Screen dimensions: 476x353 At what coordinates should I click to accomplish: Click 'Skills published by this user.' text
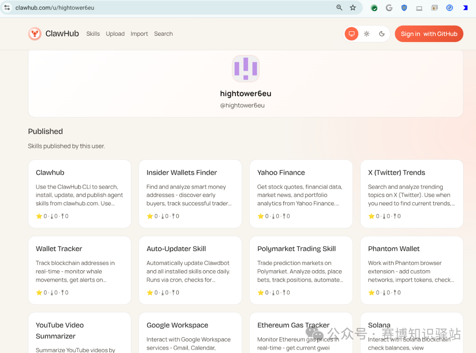click(x=67, y=146)
